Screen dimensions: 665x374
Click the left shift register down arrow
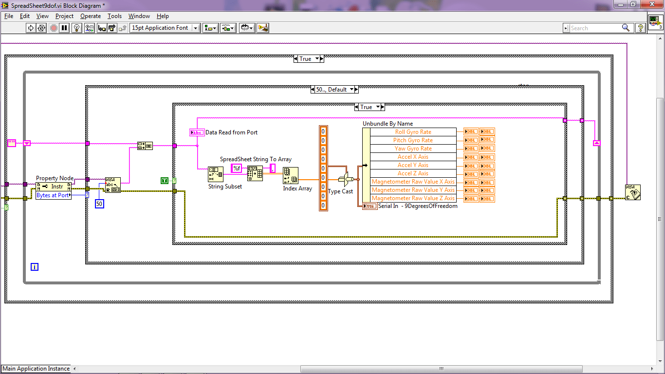tap(27, 143)
